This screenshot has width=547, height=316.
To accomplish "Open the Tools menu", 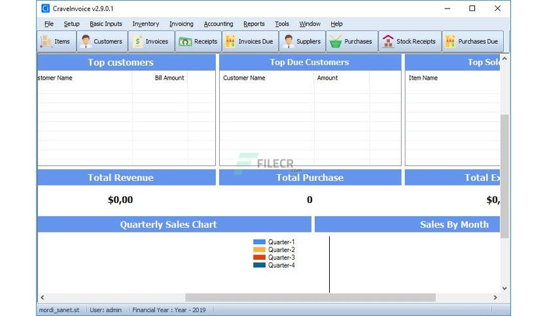I will point(282,24).
